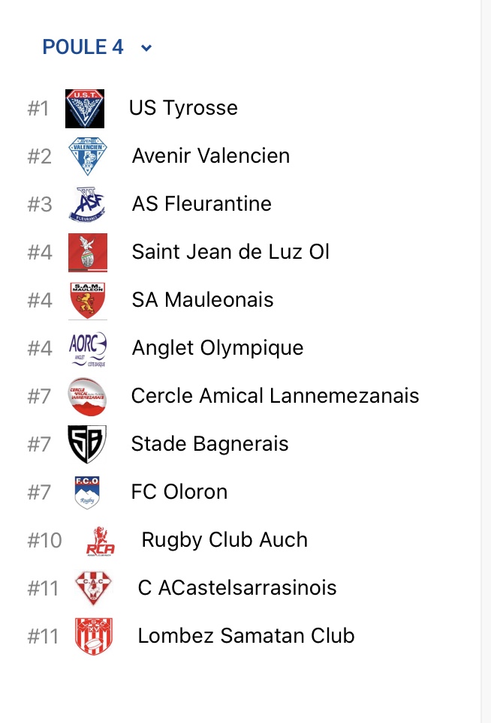Click the Lombez Samatan Club striped crest
This screenshot has width=491, height=723.
click(x=94, y=636)
